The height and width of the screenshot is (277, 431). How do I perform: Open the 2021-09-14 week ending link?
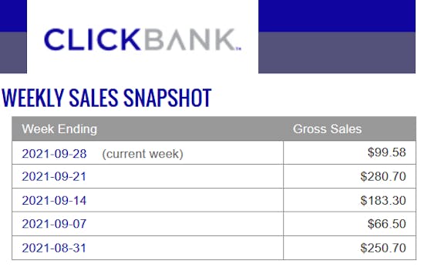(54, 201)
